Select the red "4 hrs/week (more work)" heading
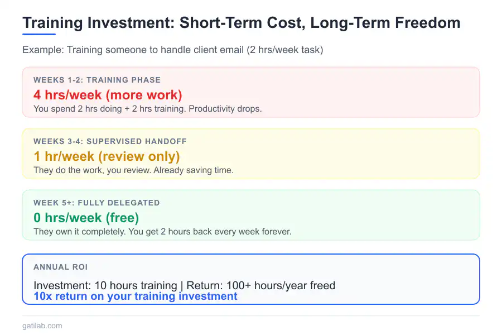This screenshot has height=335, width=502. 108,95
